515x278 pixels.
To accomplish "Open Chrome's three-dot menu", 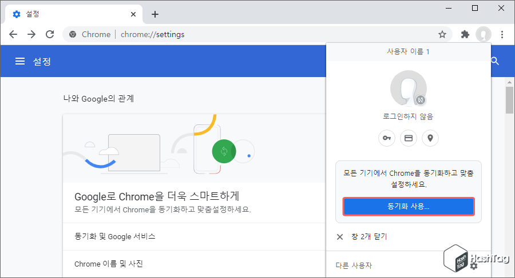I will pyautogui.click(x=502, y=34).
